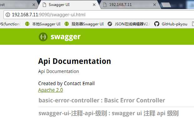Click the Api Documentation description text

tap(59, 71)
